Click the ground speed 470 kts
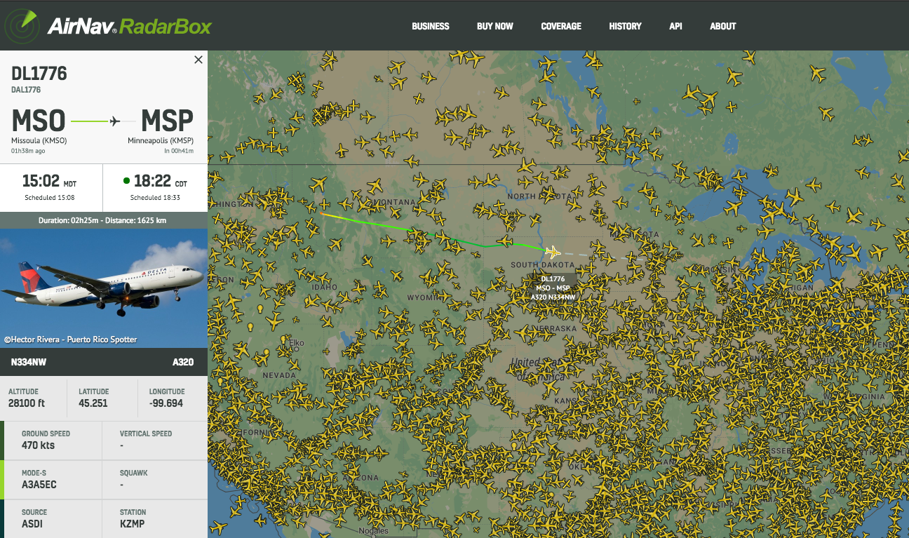The height and width of the screenshot is (538, 909). coord(38,445)
